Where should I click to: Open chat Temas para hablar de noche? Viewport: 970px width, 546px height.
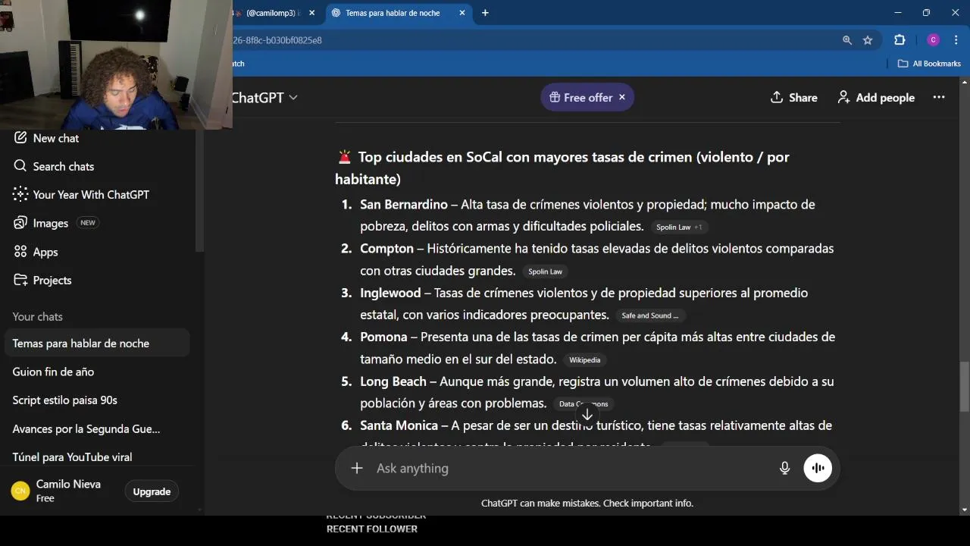[97, 344]
